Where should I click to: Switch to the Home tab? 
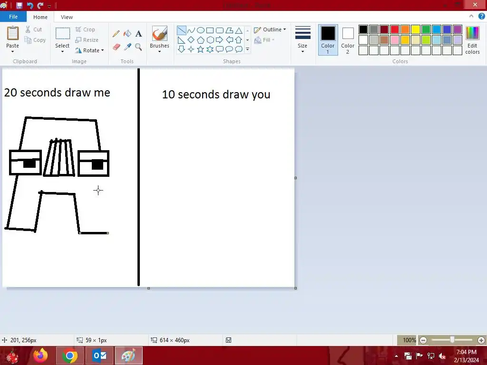40,17
